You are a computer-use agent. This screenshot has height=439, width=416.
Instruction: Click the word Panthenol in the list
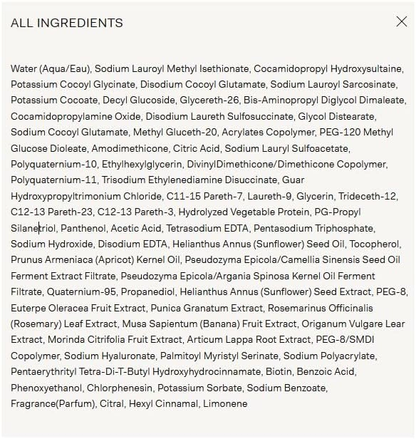83,228
